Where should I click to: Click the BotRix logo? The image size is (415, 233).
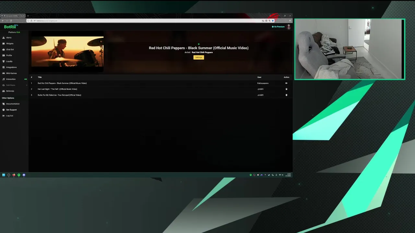click(x=11, y=27)
